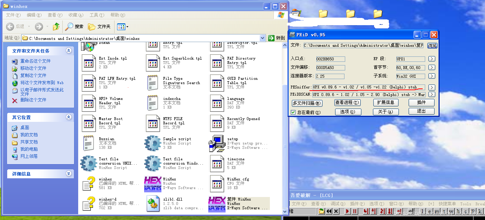
Task: Close program with debugger X icon
Action: tap(336, 211)
